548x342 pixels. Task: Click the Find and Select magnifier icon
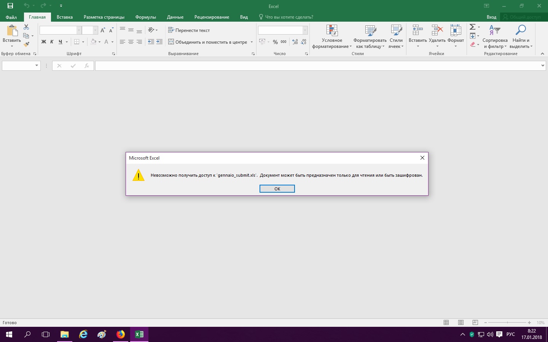[x=521, y=30]
